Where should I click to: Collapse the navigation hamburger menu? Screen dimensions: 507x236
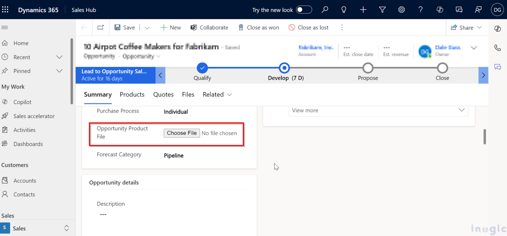click(5, 28)
